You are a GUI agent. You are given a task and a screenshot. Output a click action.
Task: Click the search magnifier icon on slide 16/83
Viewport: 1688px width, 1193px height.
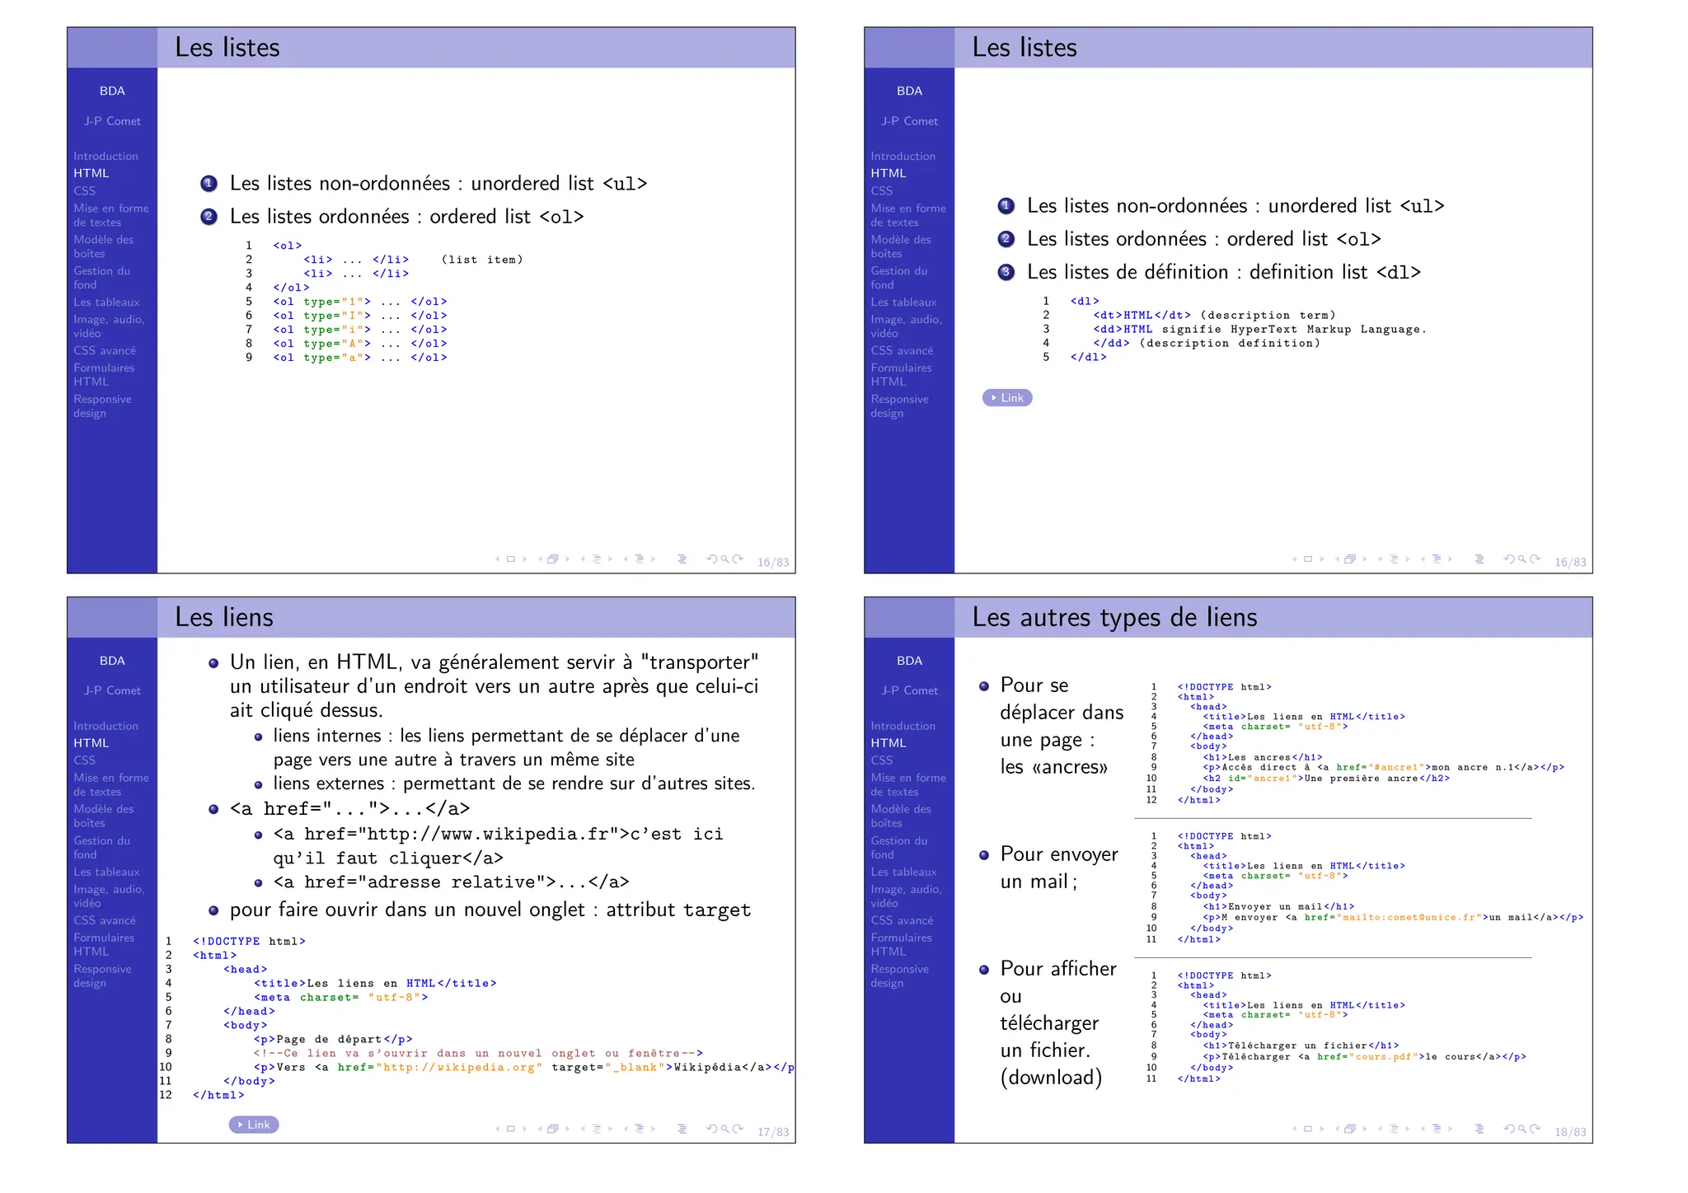[x=725, y=559]
